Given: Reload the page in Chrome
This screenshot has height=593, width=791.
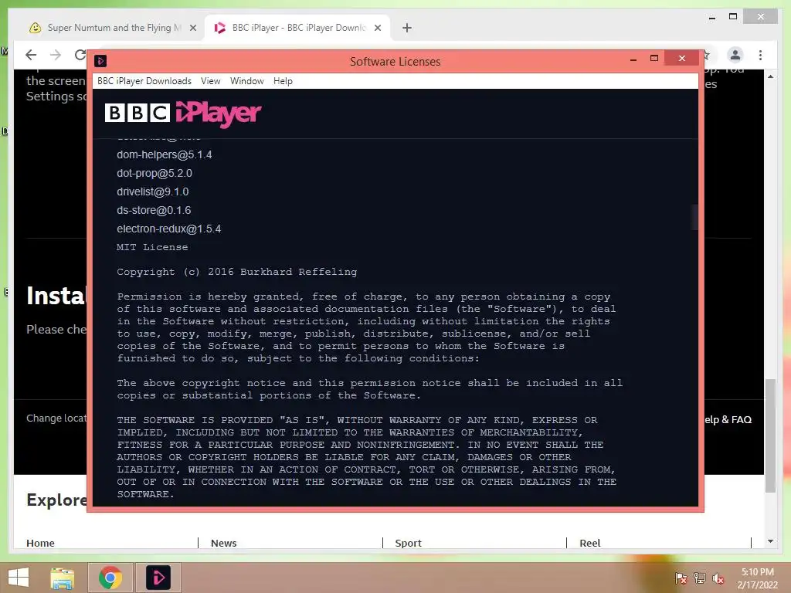Looking at the screenshot, I should [80, 55].
